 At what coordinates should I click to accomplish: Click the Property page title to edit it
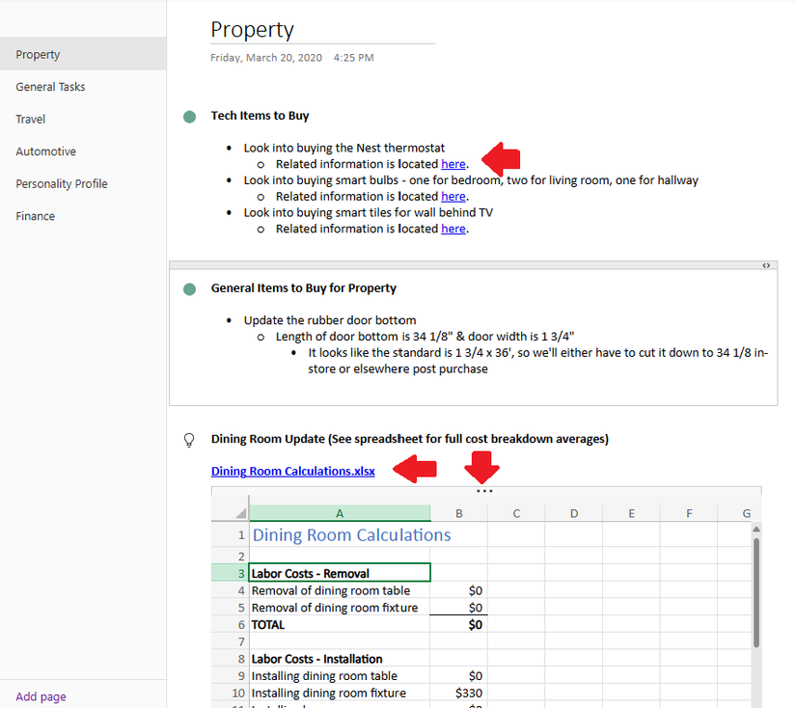tap(253, 30)
